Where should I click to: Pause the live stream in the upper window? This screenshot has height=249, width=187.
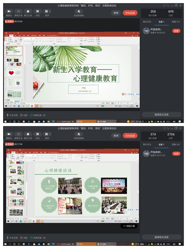click(x=116, y=13)
